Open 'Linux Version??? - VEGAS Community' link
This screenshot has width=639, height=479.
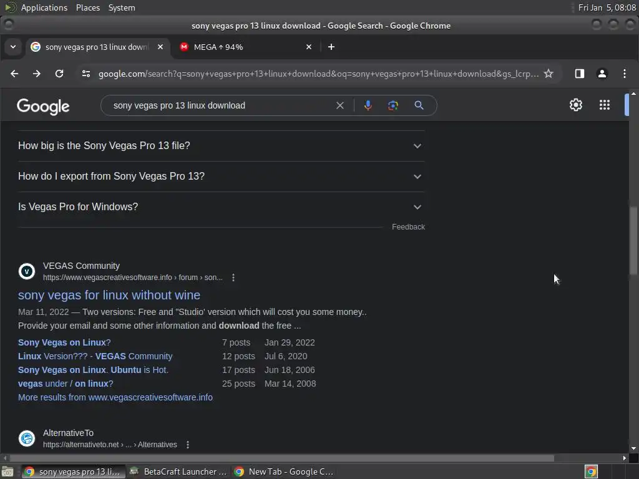coord(95,356)
